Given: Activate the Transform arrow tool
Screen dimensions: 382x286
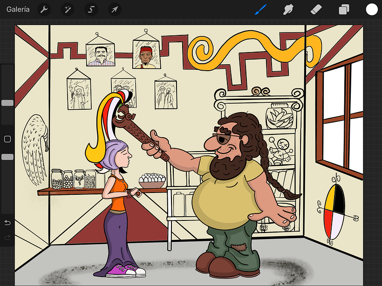Looking at the screenshot, I should 115,9.
